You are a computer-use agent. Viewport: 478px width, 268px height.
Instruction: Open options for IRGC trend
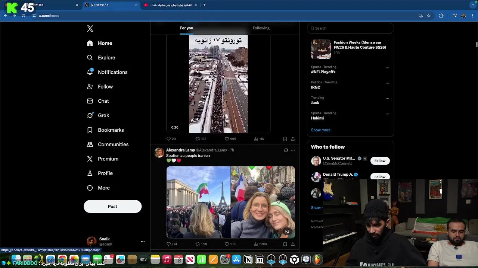click(x=387, y=83)
